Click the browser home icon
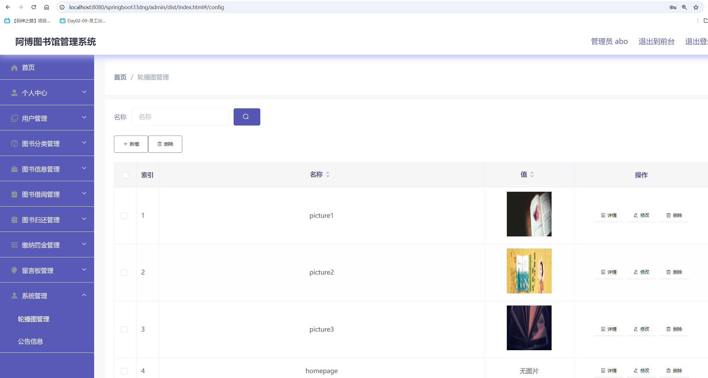This screenshot has width=708, height=378. pos(46,7)
